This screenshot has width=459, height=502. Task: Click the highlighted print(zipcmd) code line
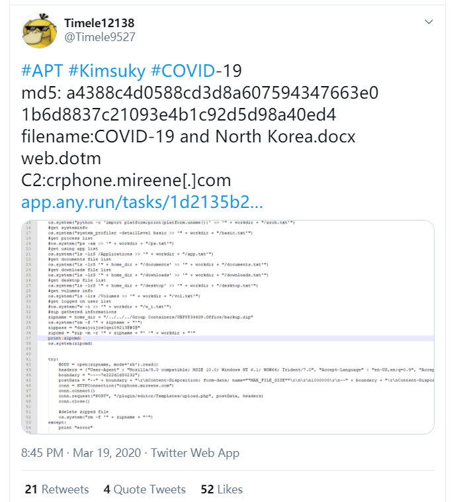[x=64, y=338]
